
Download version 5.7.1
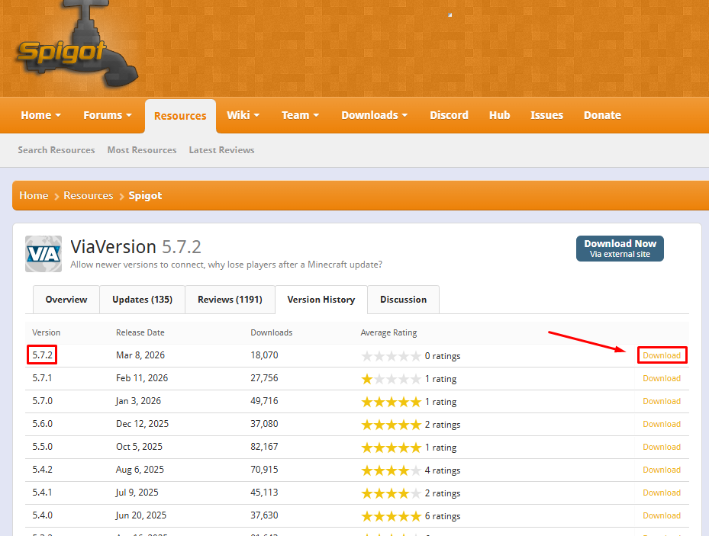(x=662, y=378)
